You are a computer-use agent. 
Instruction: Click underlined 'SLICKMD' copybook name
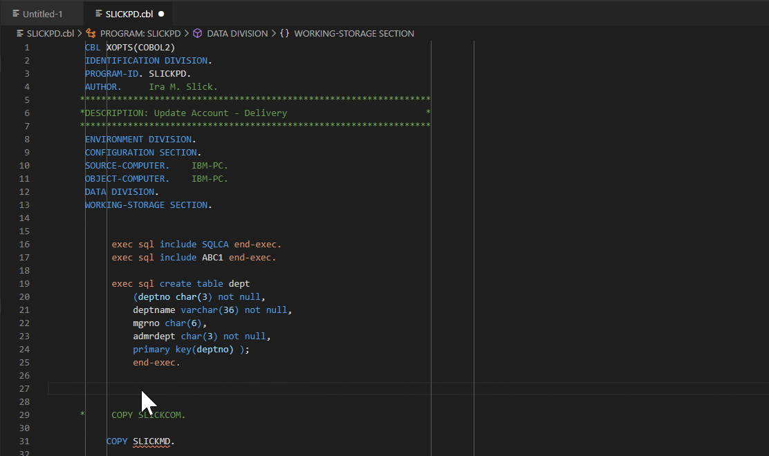151,441
